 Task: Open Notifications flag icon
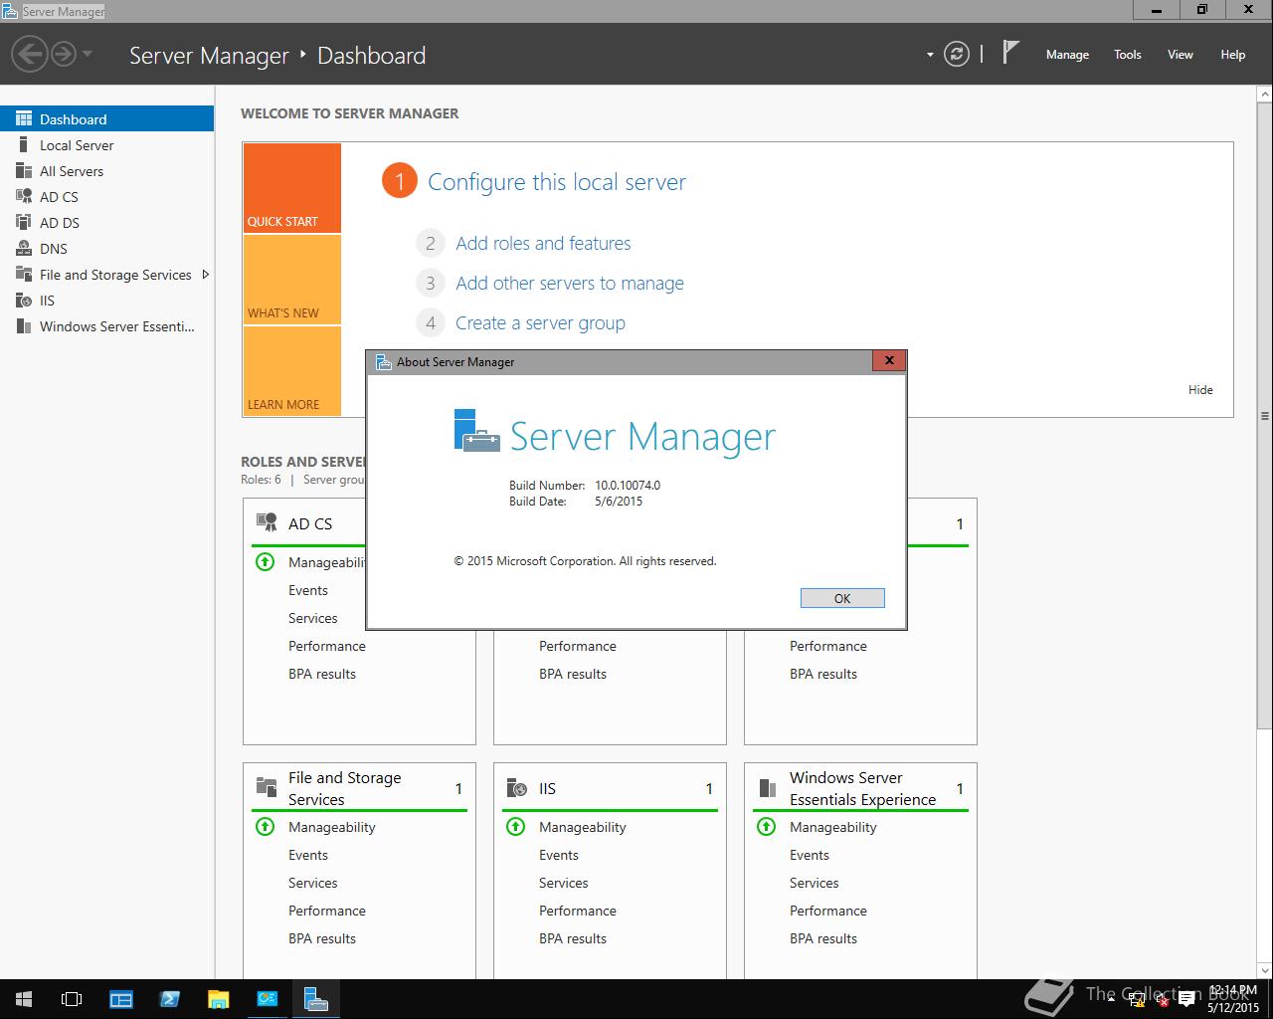coord(1010,53)
